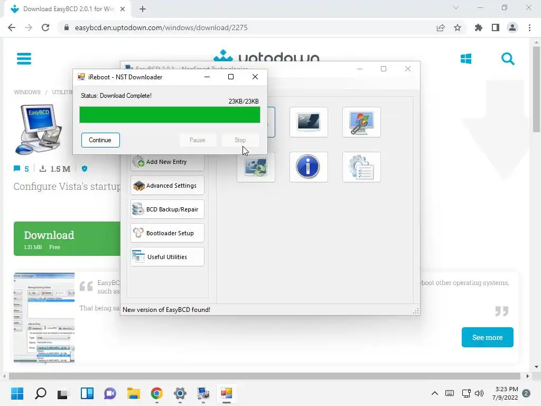This screenshot has width=541, height=406.
Task: Click the disabled Stop button in NST Downloader
Action: click(240, 140)
